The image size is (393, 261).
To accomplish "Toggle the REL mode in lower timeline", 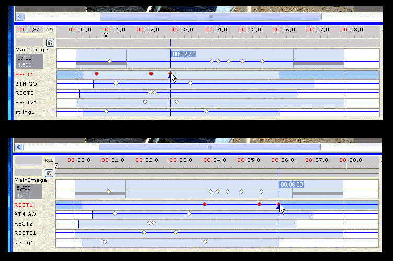I will 49,160.
